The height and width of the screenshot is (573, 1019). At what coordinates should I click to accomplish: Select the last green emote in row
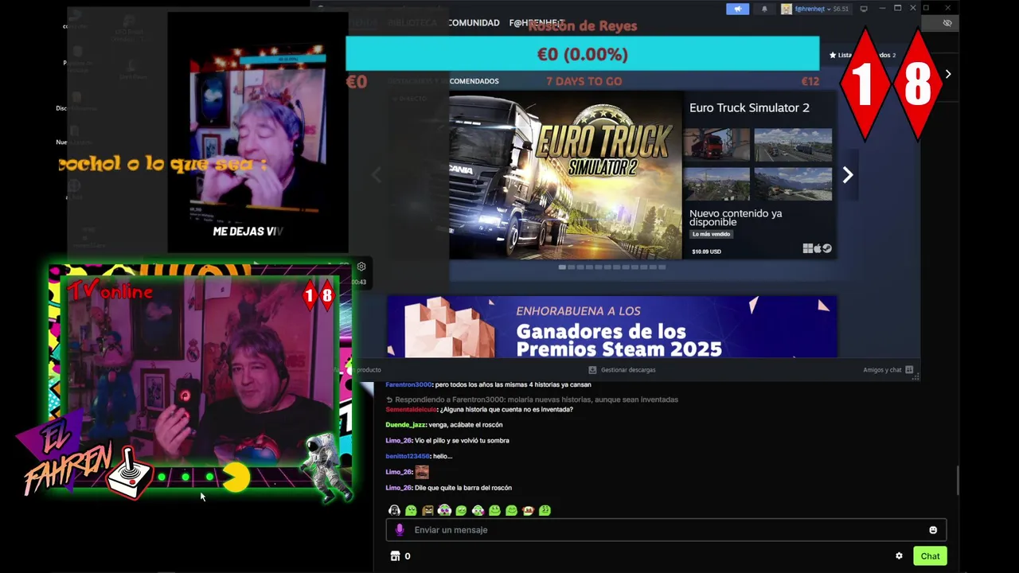[545, 510]
